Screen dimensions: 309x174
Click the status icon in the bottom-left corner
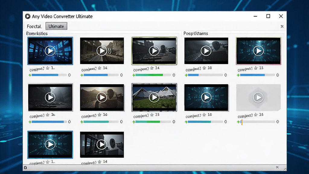click(25, 168)
